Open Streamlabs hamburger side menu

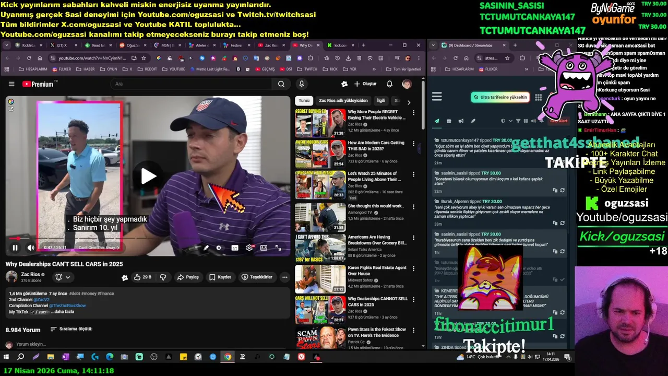pyautogui.click(x=437, y=97)
